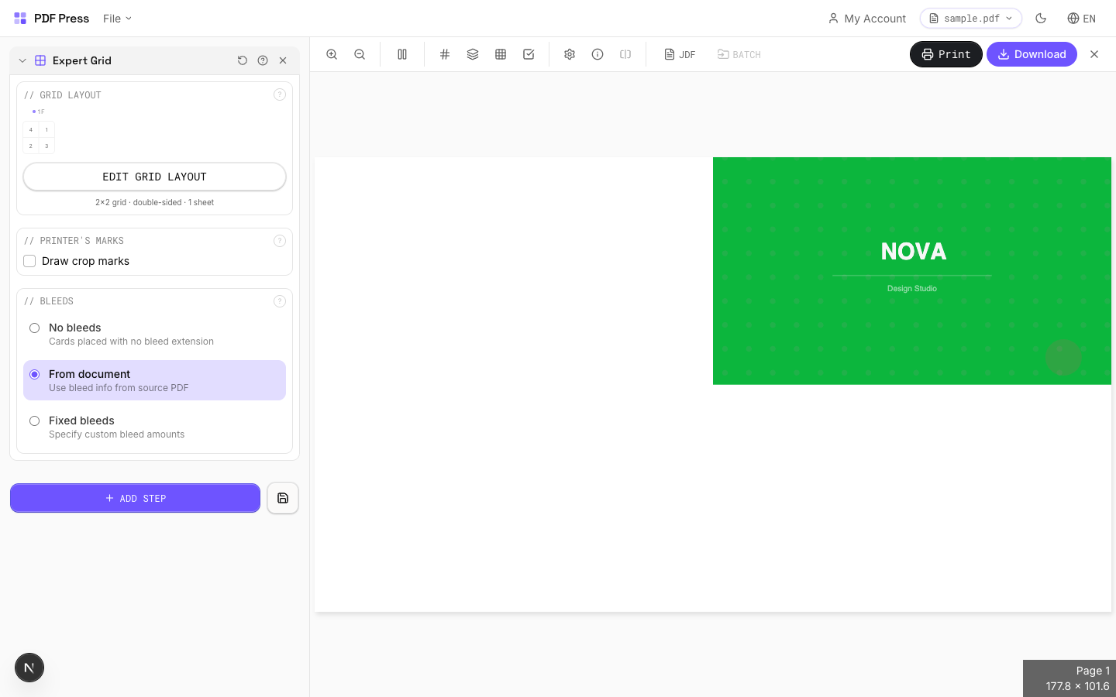This screenshot has width=1116, height=697.
Task: Click the Edit Grid Layout button
Action: [x=154, y=177]
